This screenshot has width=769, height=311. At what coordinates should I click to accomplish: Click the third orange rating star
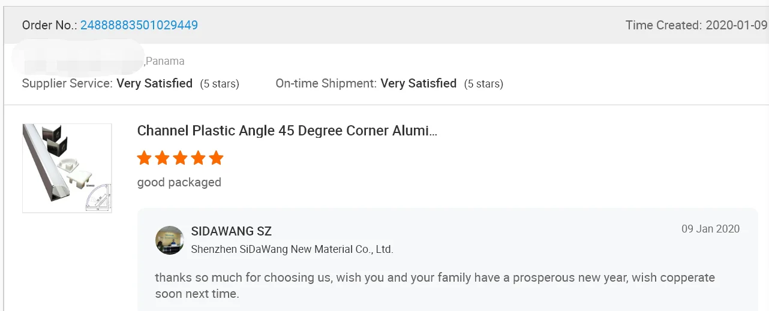coord(180,158)
